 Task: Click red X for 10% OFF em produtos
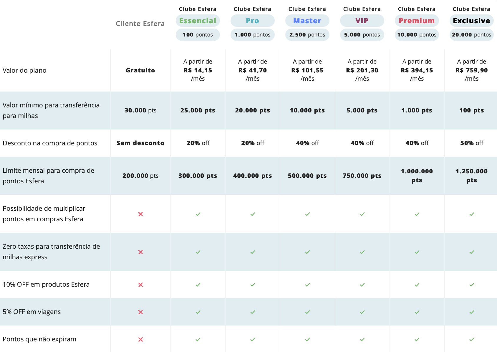click(x=140, y=285)
